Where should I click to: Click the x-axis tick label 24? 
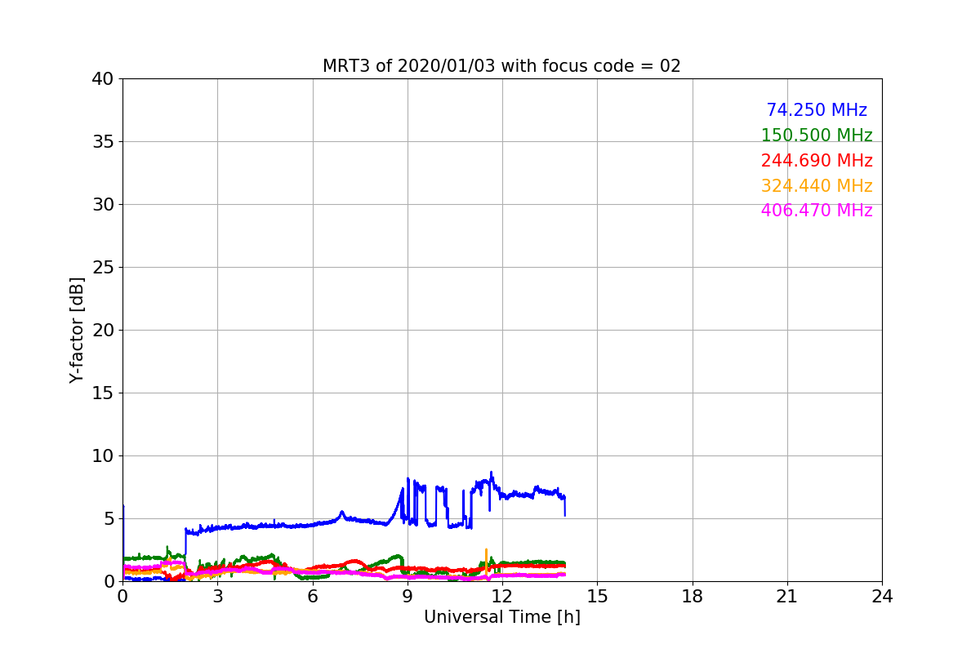point(882,597)
